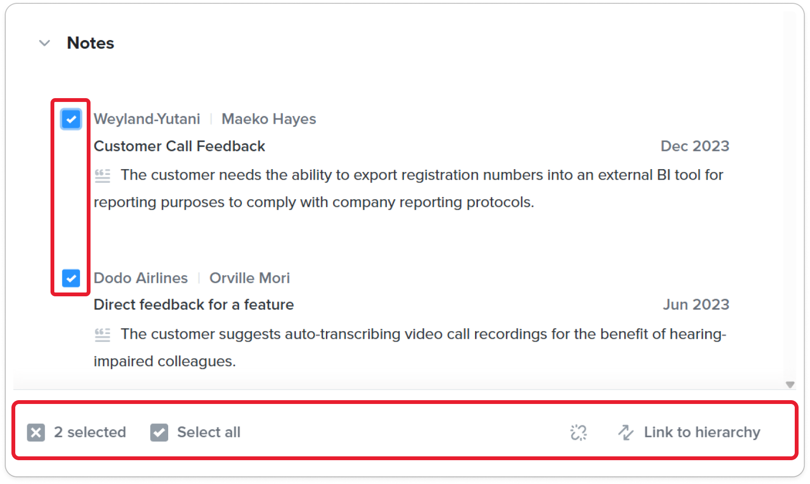Click the 2 selected label text
The width and height of the screenshot is (810, 484).
coord(90,432)
